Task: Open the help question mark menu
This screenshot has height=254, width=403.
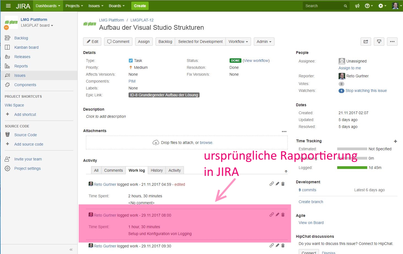Action: 369,6
